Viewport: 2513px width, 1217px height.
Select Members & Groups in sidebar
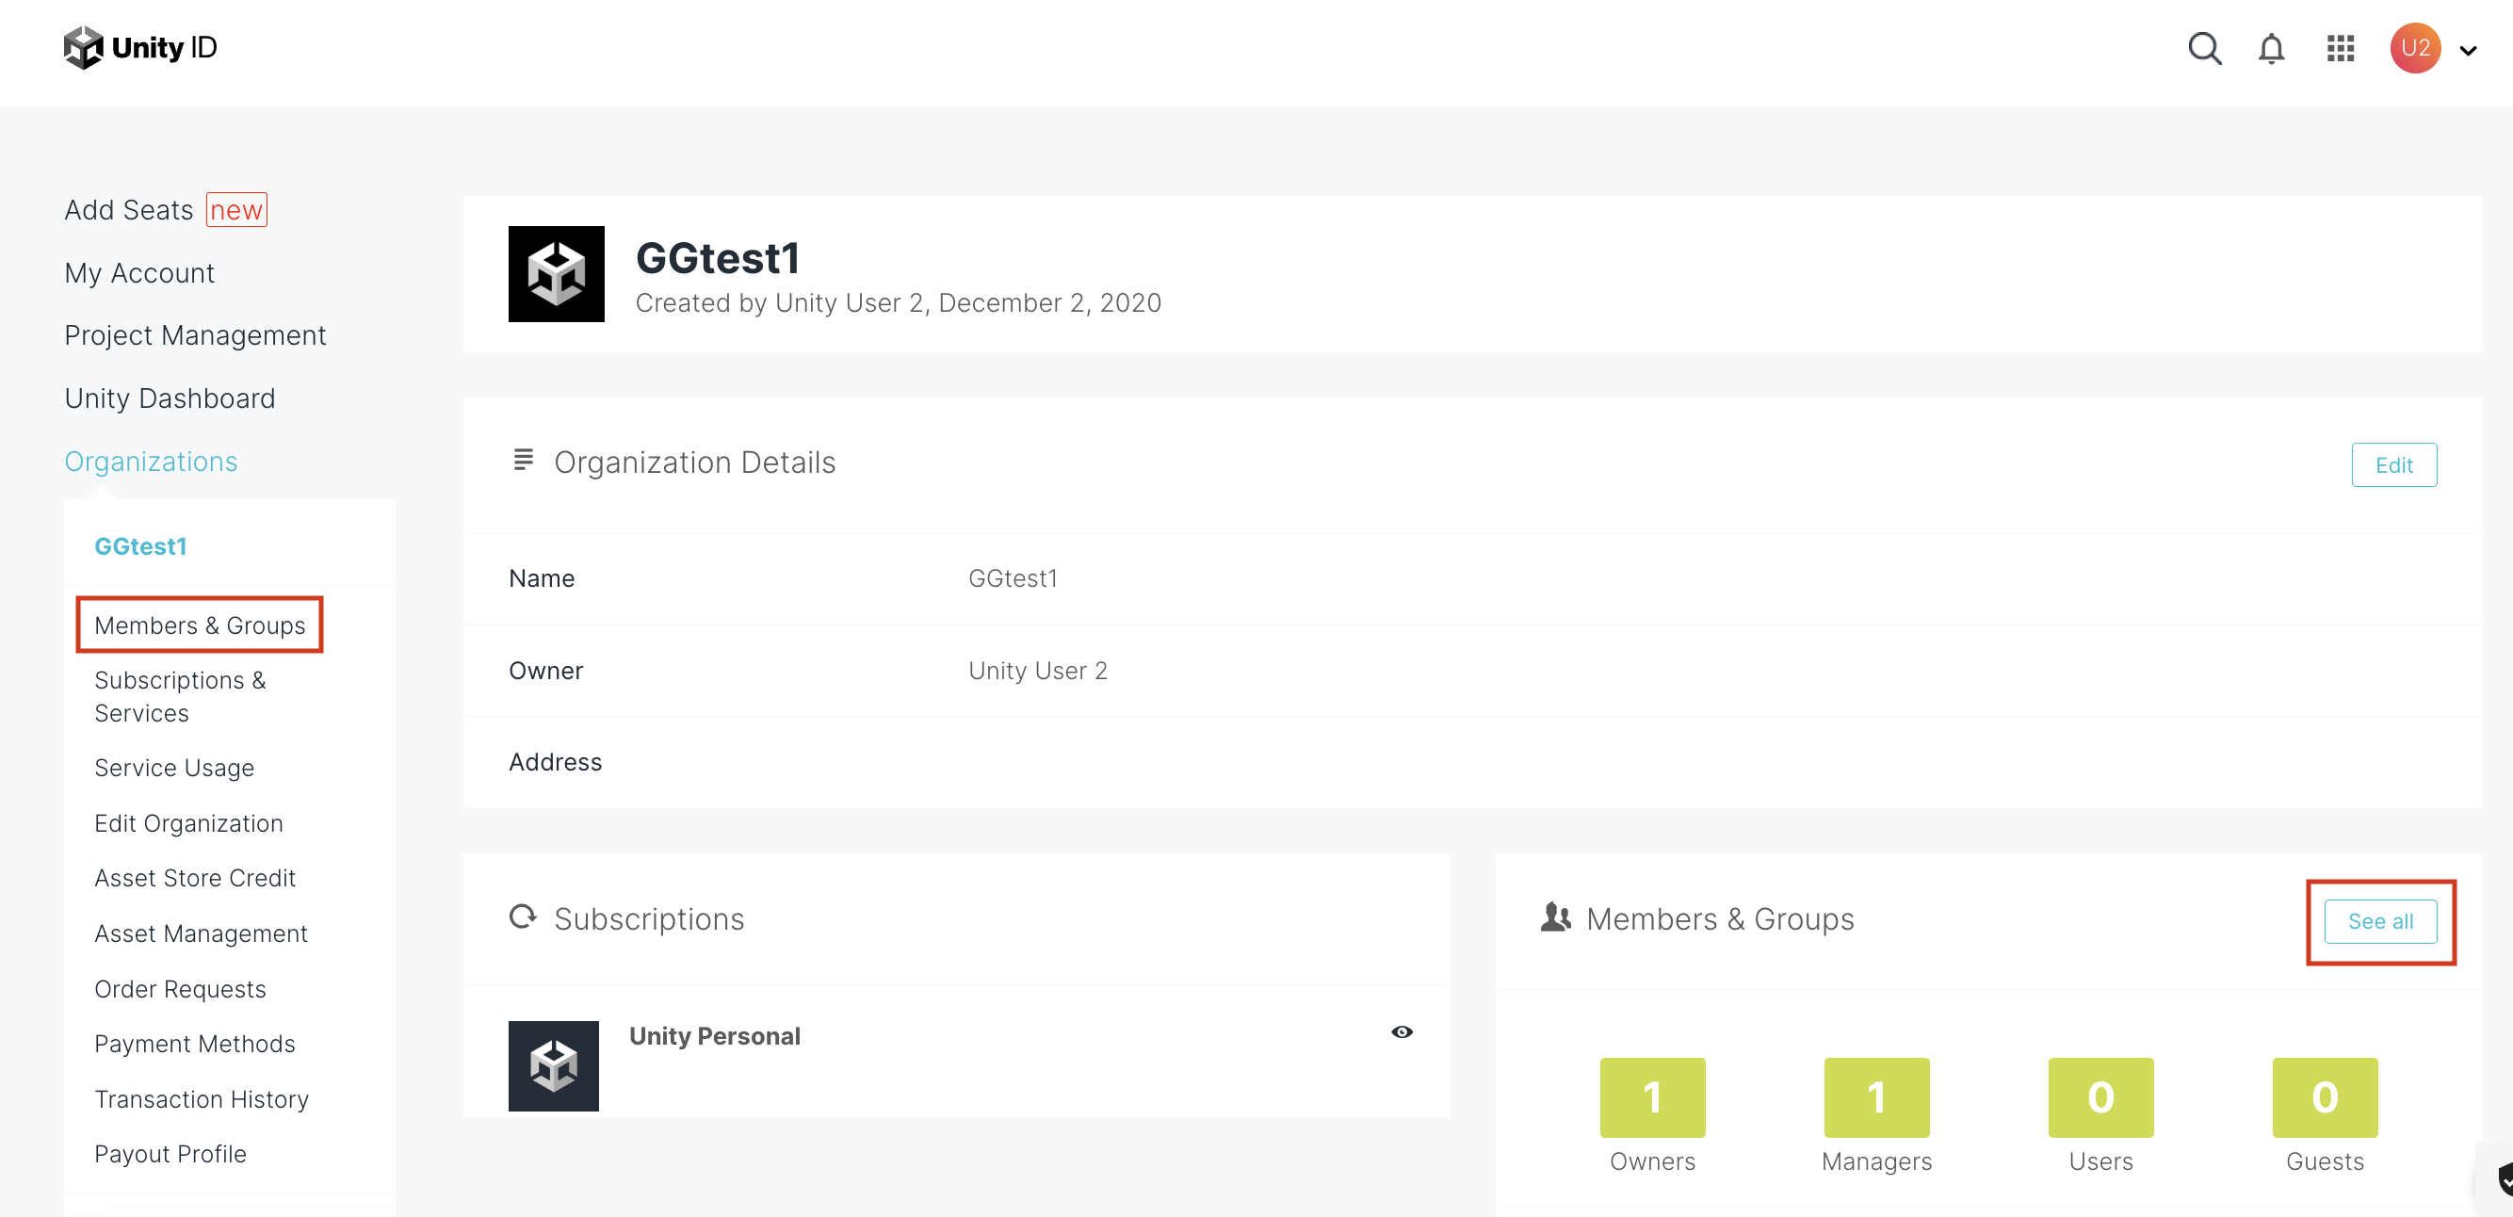pyautogui.click(x=199, y=625)
